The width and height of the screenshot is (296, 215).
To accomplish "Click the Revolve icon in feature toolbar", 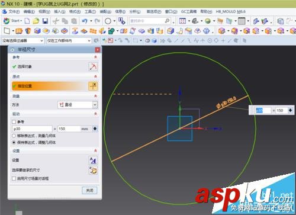I will (28, 31).
